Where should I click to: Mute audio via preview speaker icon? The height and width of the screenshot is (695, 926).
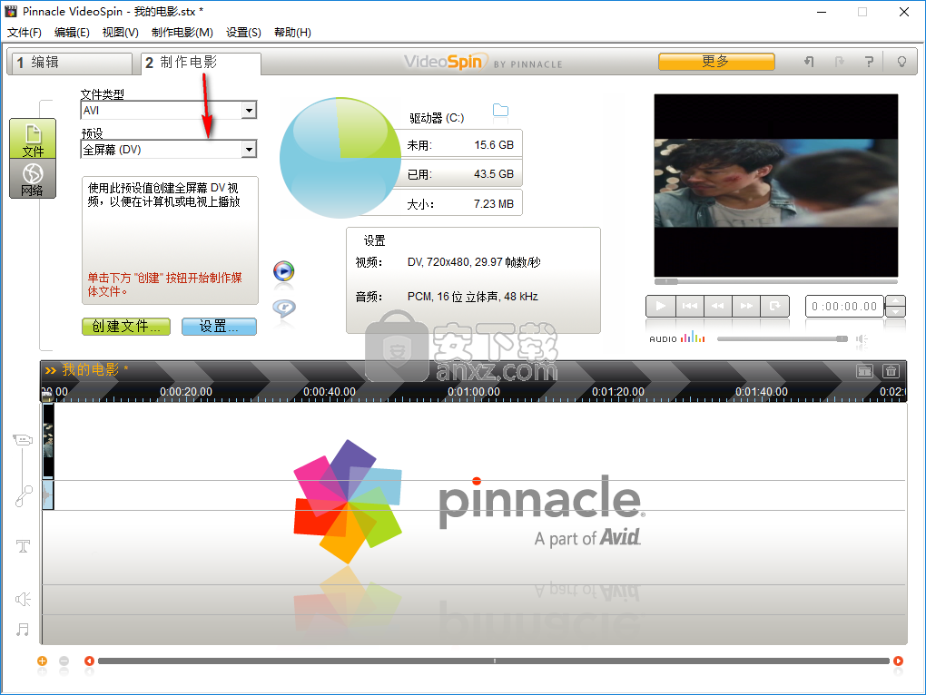coord(862,339)
